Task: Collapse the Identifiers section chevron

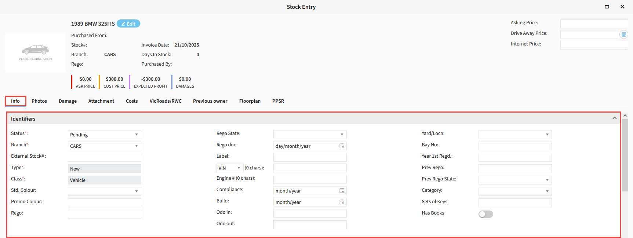Action: pyautogui.click(x=614, y=118)
